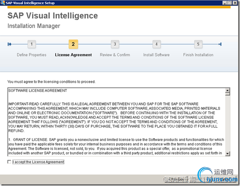Image resolution: width=240 pixels, height=186 pixels.
Task: Click the blue start arrow of the progress line
Action: point(10,44)
